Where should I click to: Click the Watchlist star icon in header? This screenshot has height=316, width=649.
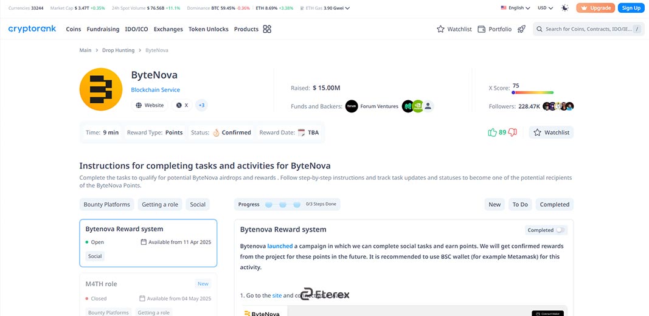(440, 29)
